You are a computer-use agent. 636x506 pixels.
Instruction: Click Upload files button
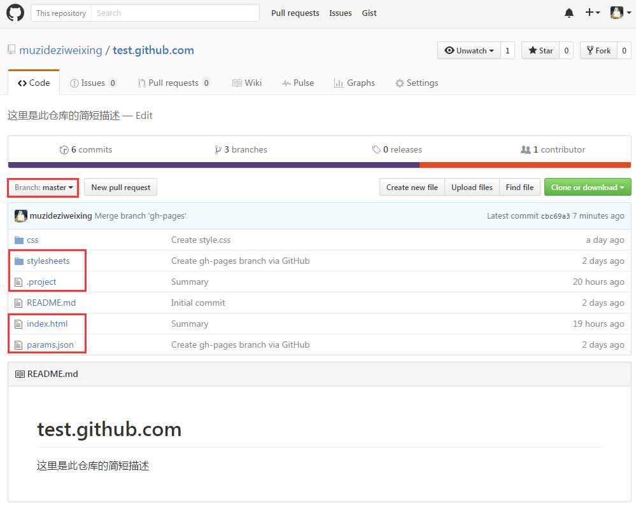[472, 188]
